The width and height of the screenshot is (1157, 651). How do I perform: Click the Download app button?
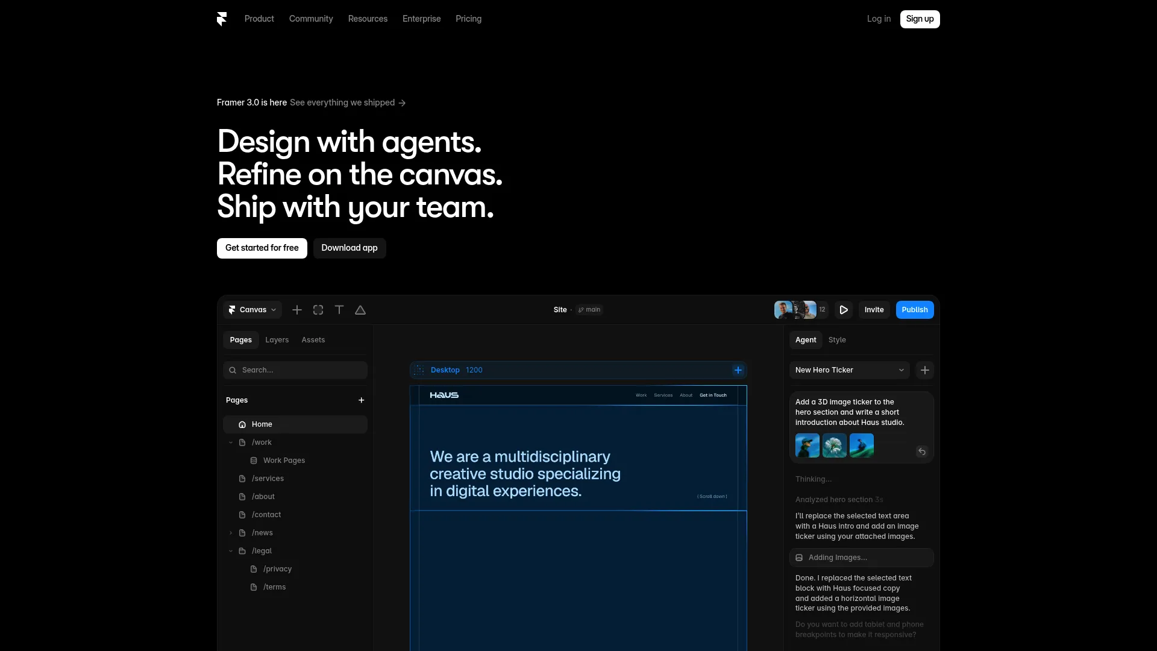point(350,248)
